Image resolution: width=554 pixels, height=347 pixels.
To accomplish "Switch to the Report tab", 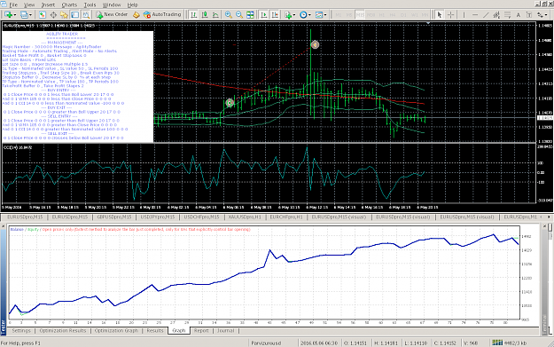I will pos(201,330).
